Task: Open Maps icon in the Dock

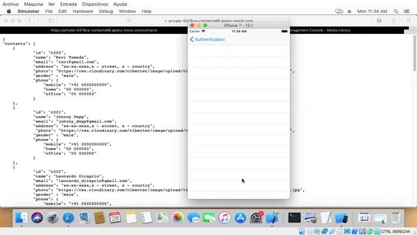Action: coord(162,217)
